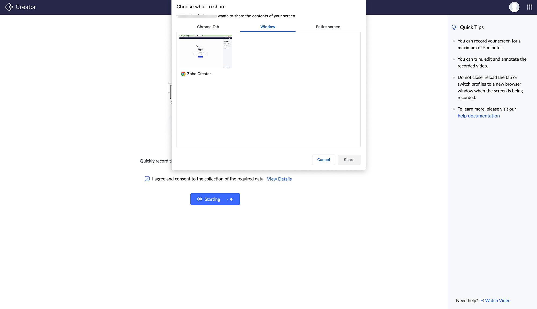
Task: Open the apps grid launcher icon
Action: [x=529, y=7]
